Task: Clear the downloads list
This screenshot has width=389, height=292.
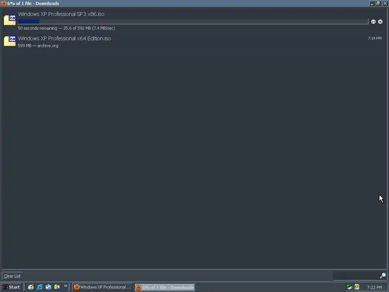Action: (x=12, y=276)
